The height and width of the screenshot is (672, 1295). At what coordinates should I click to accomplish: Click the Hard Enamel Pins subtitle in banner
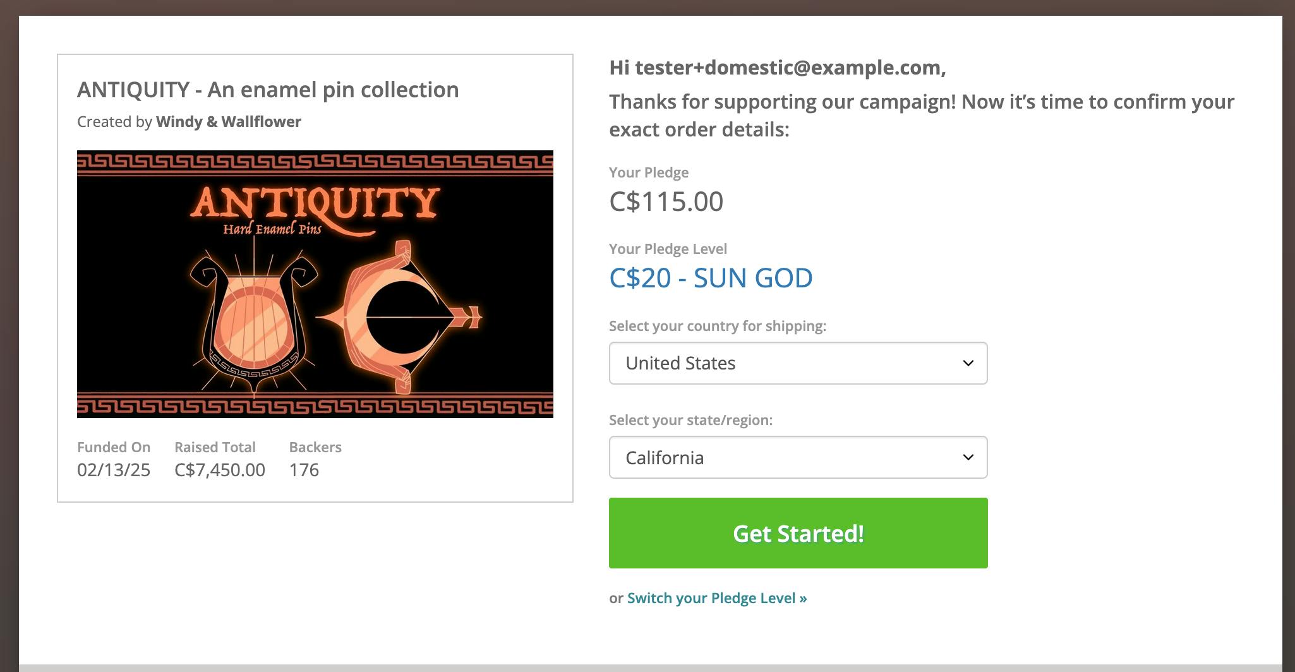pyautogui.click(x=272, y=229)
